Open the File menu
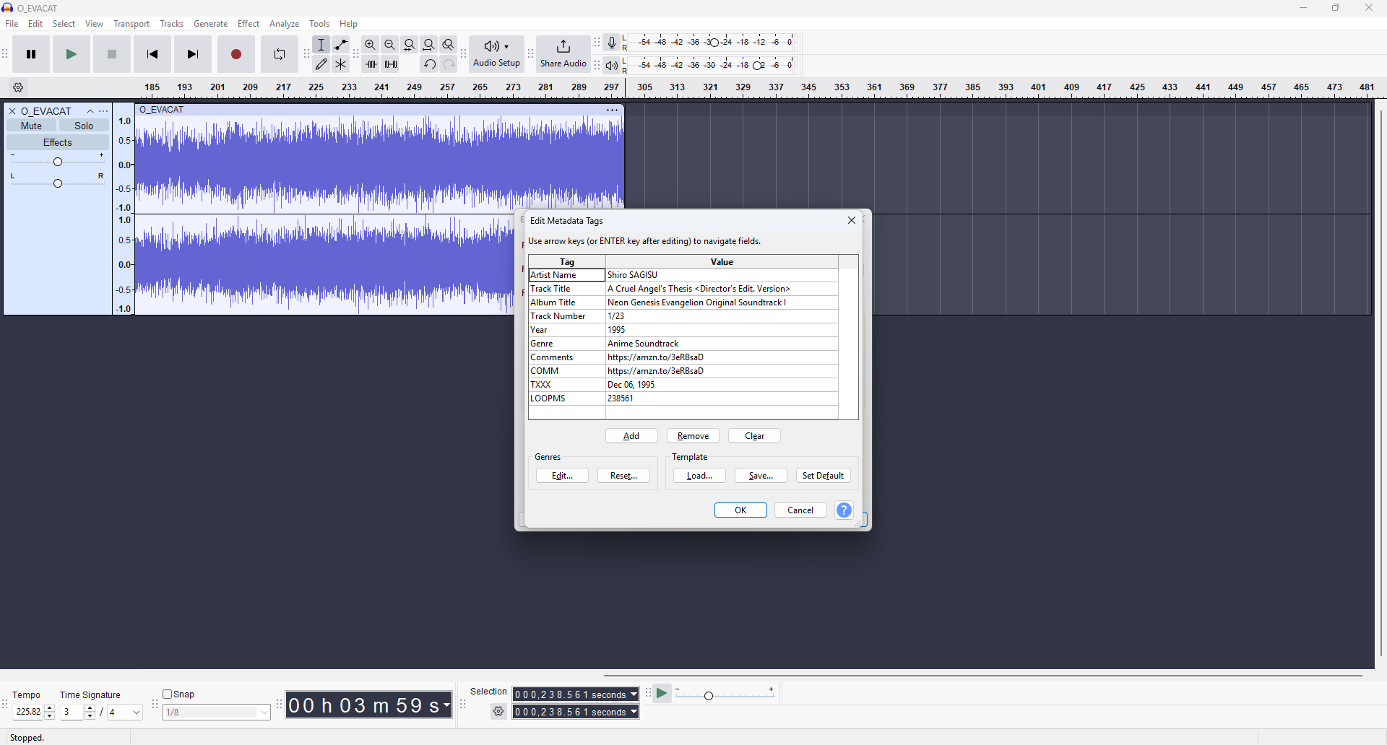 pos(12,24)
